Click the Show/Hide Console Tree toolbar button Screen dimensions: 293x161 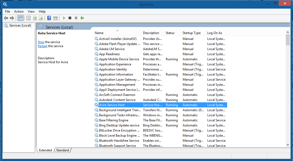[20, 18]
